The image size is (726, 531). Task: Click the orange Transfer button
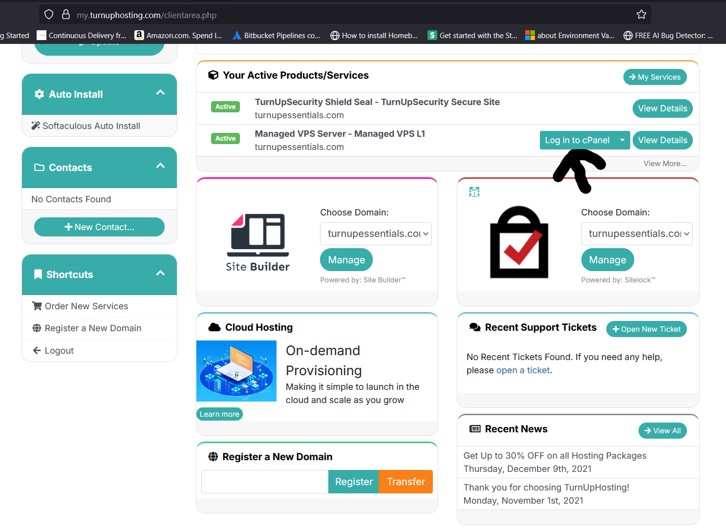pyautogui.click(x=406, y=482)
